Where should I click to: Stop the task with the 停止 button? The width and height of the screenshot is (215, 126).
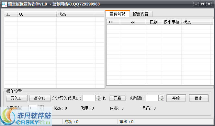(198, 98)
